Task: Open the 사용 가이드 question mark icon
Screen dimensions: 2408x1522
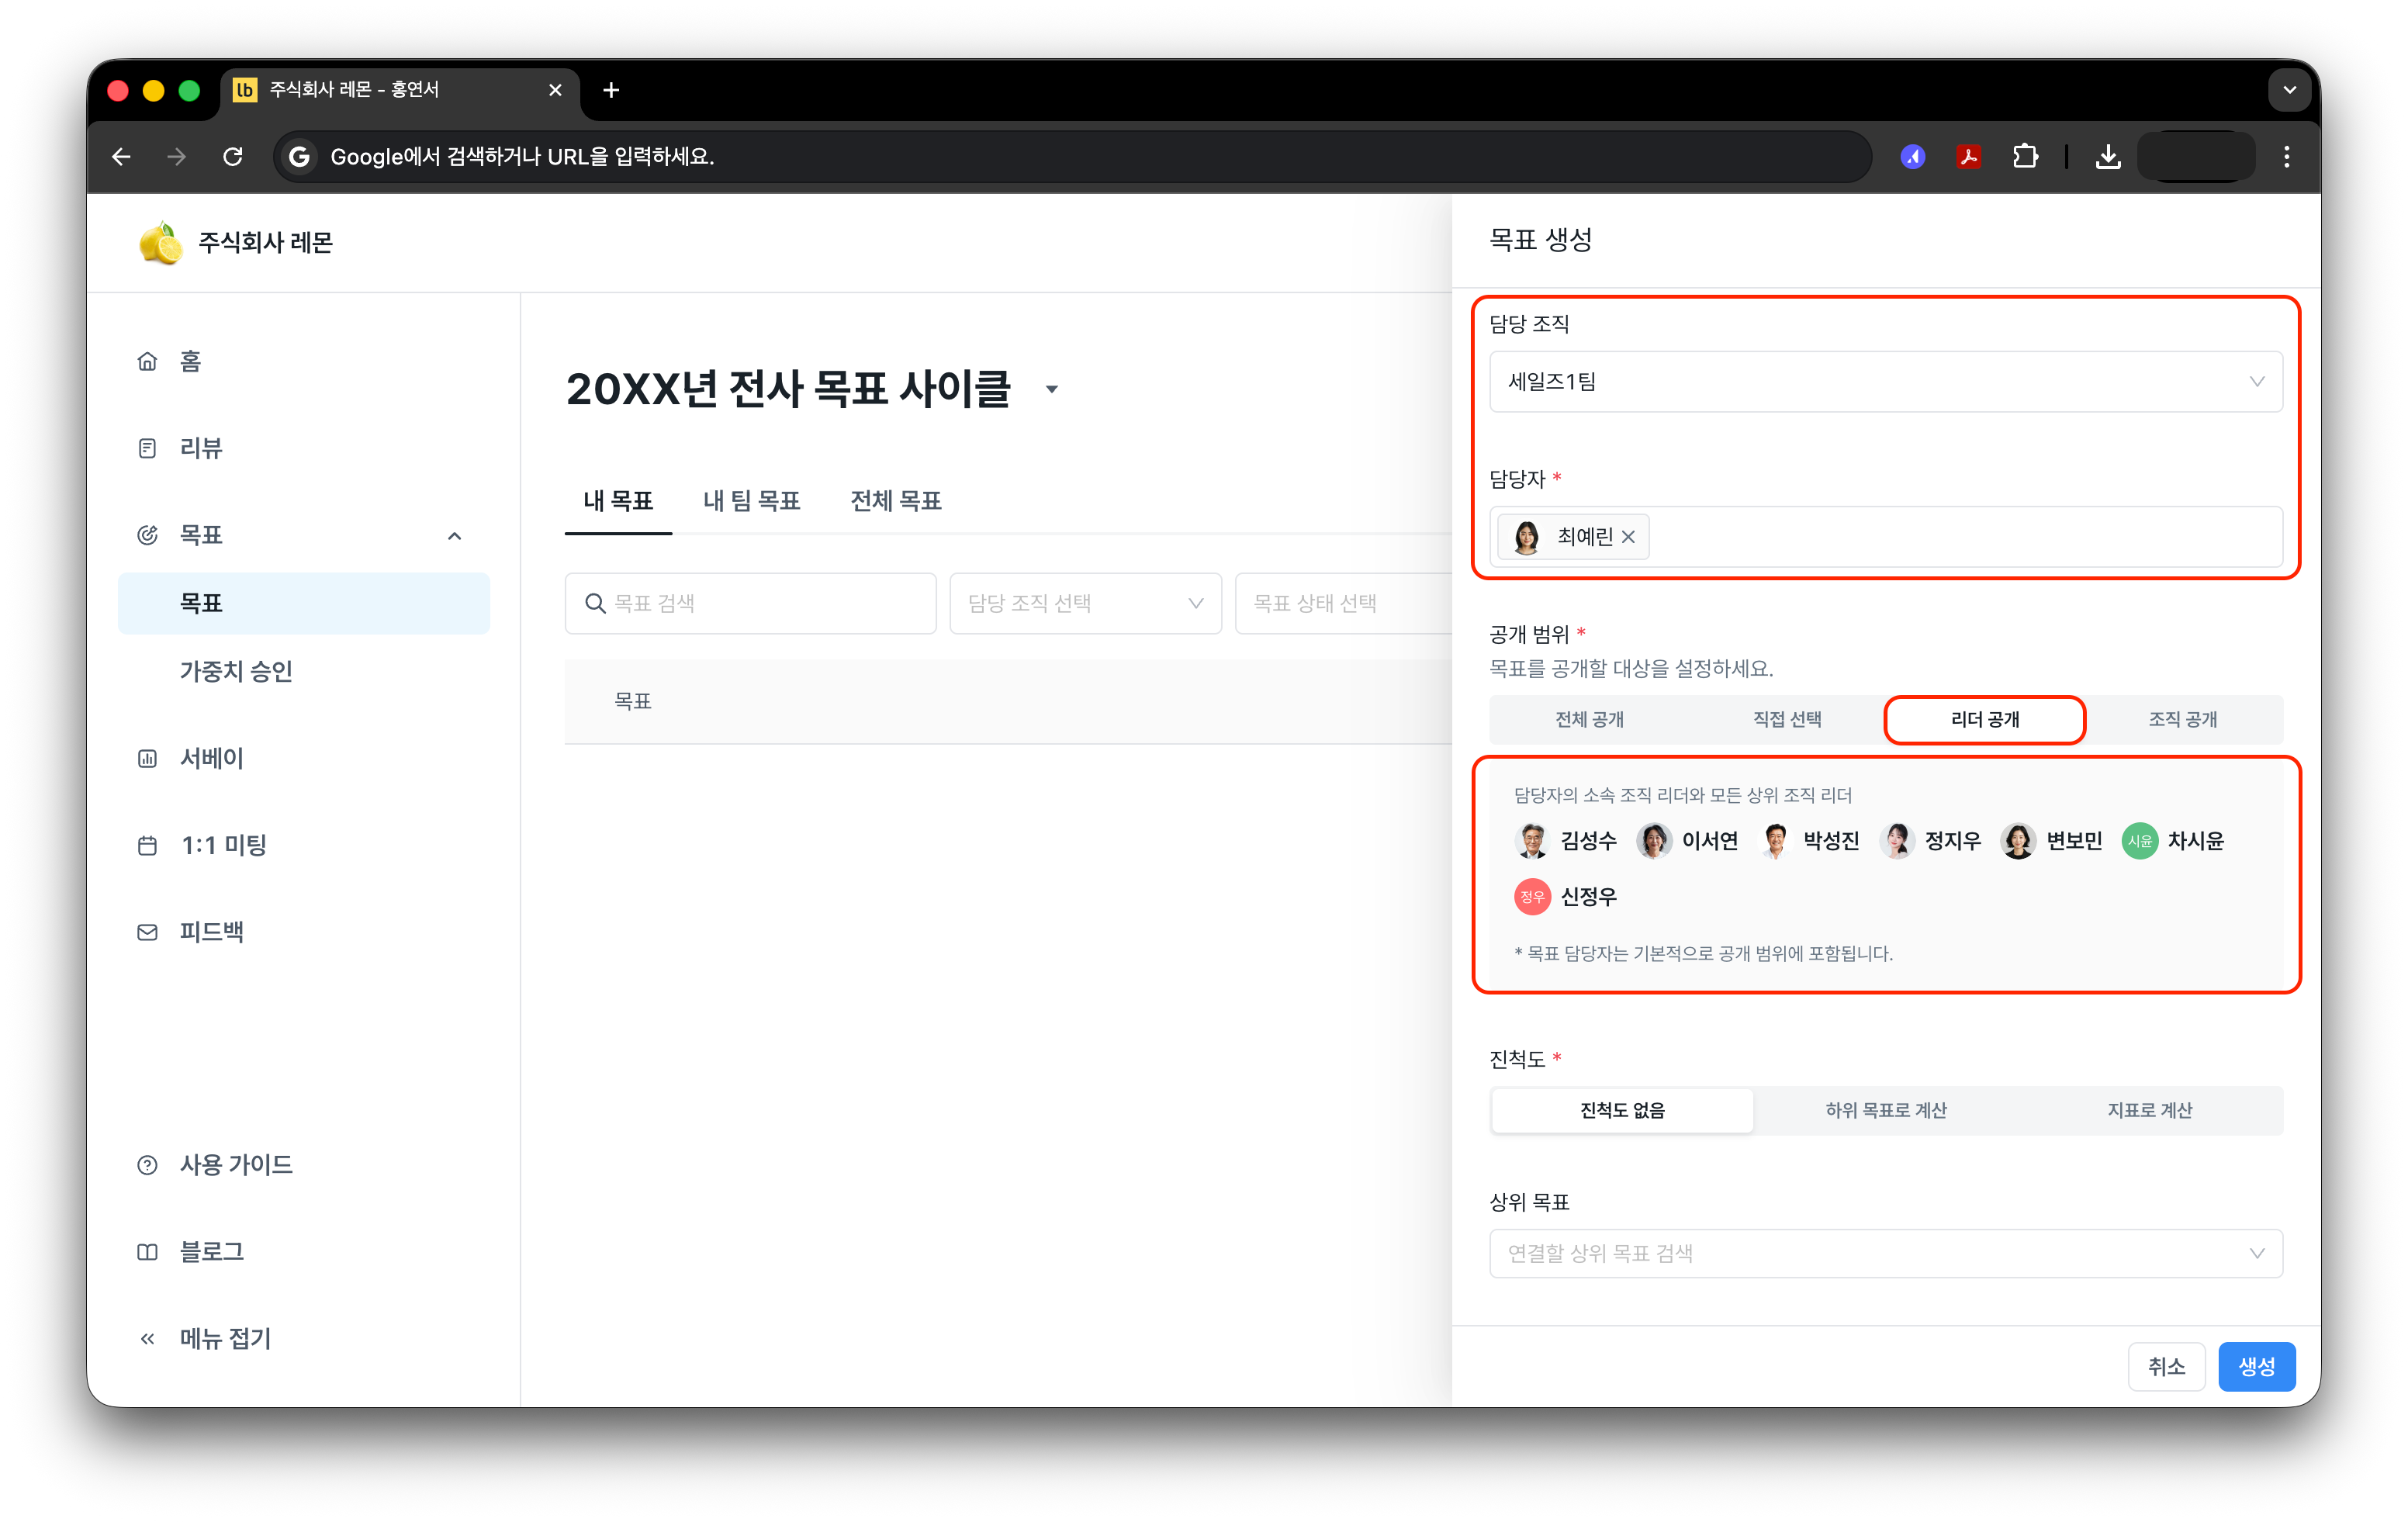Action: [x=147, y=1165]
